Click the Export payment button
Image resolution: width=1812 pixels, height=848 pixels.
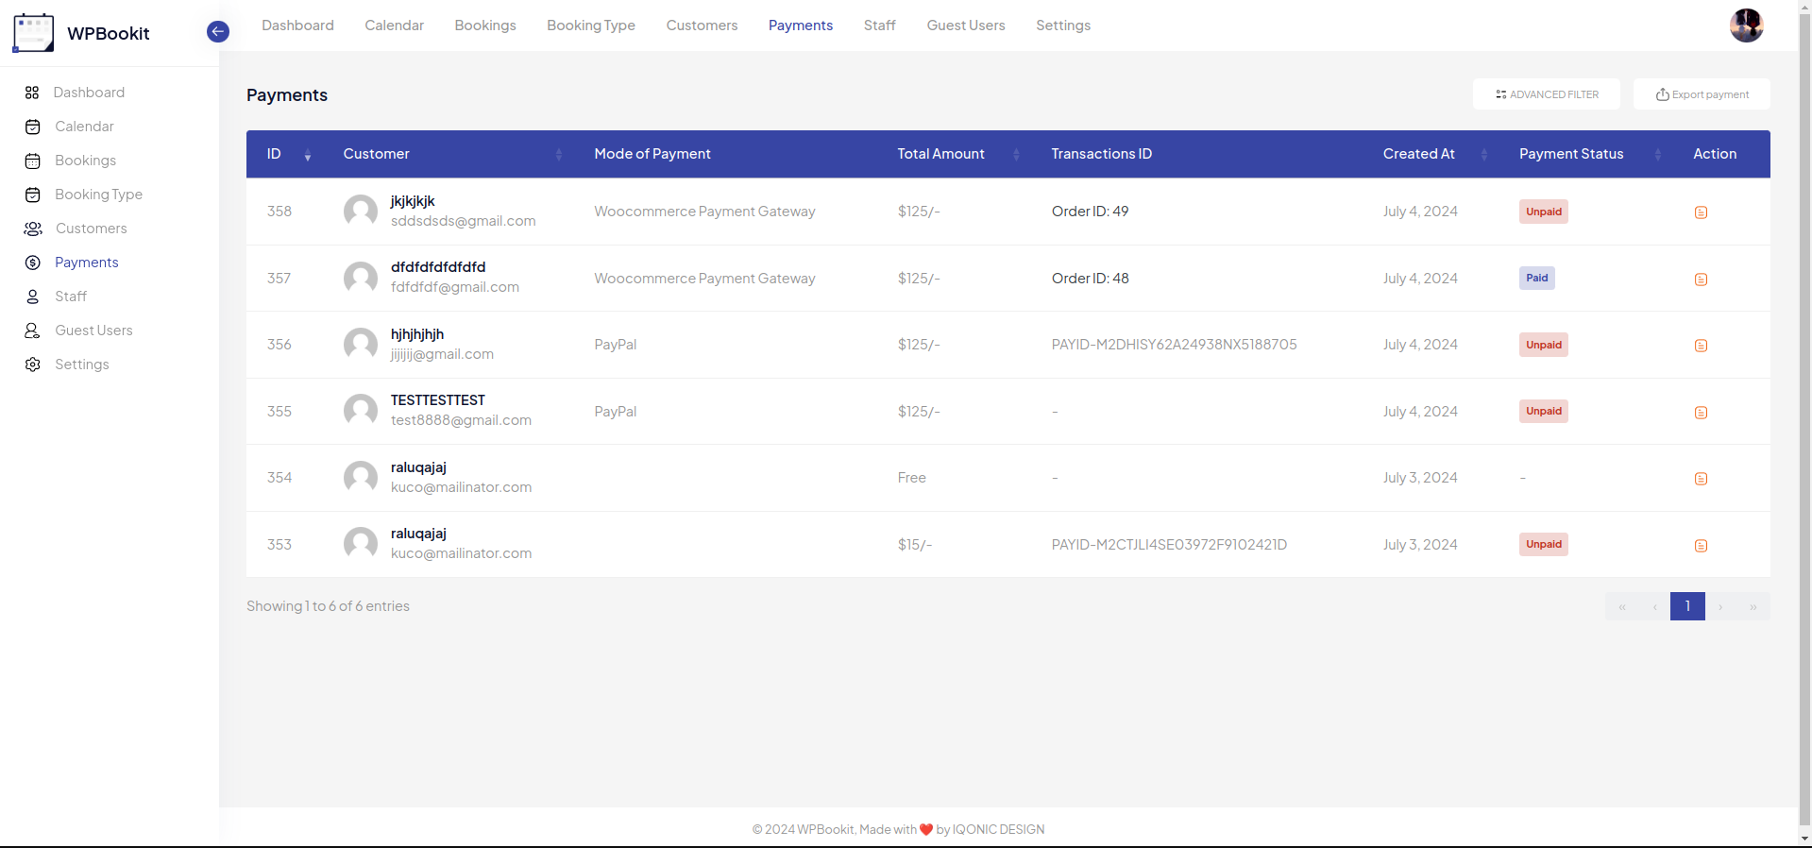(x=1702, y=94)
